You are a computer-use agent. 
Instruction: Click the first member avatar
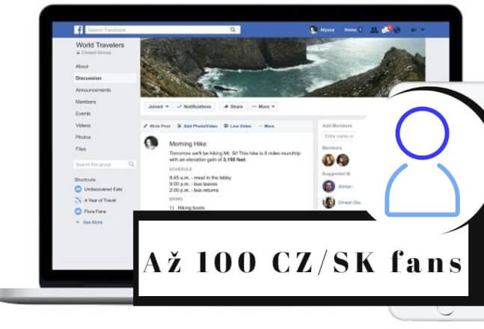(328, 160)
